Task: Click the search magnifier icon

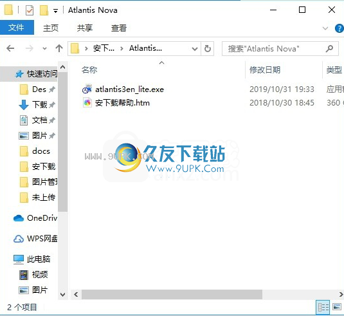Action: (x=329, y=48)
